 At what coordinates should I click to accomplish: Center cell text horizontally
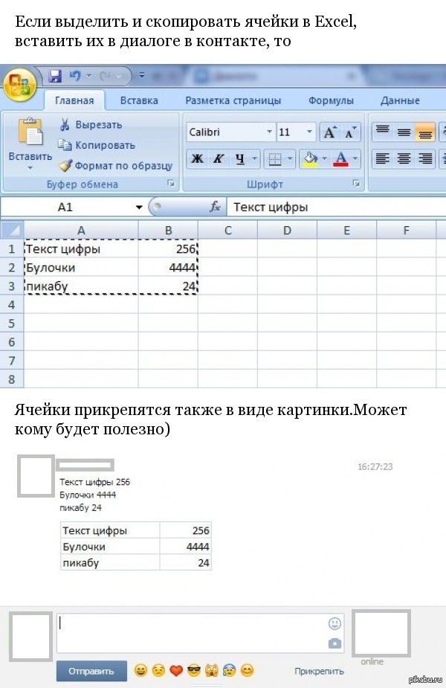(x=404, y=158)
